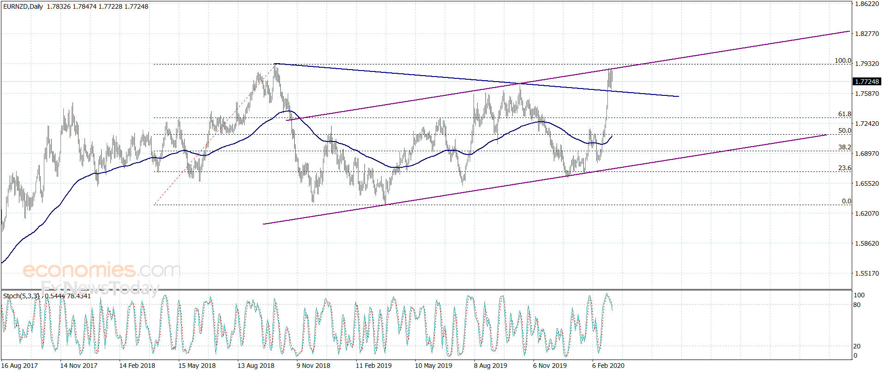Click the 9 Nov 2018 date label

(x=313, y=366)
